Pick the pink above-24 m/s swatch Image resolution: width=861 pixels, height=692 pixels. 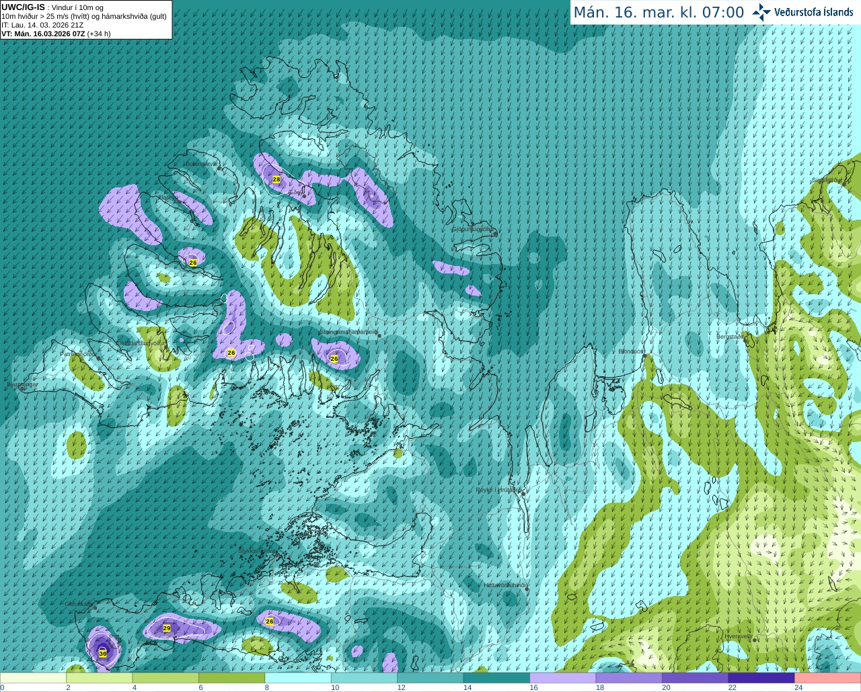click(828, 678)
